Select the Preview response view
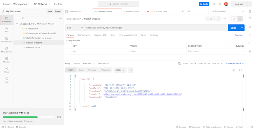Screen dimensions: 254x129 tap(92, 70)
